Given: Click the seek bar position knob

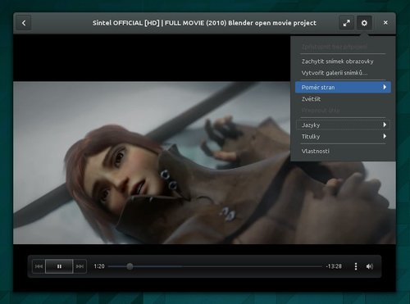Looking at the screenshot, I should coord(130,266).
